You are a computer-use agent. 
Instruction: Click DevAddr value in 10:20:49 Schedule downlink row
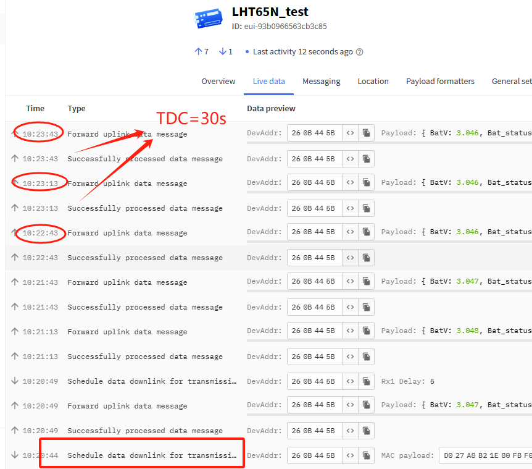315,381
